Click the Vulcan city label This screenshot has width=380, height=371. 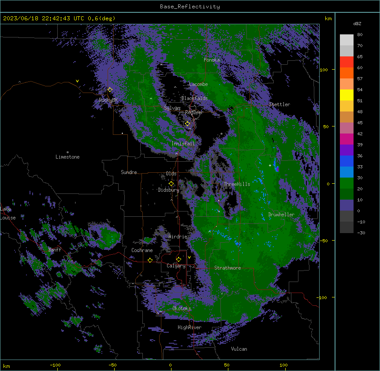[x=239, y=349]
